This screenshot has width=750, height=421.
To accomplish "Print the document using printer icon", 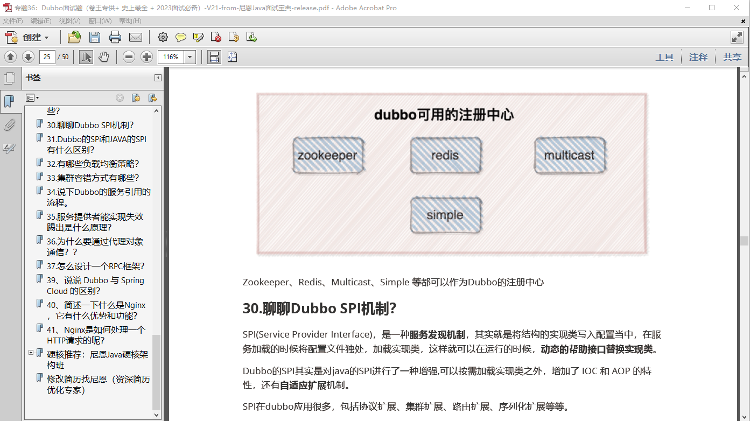I will coord(115,37).
